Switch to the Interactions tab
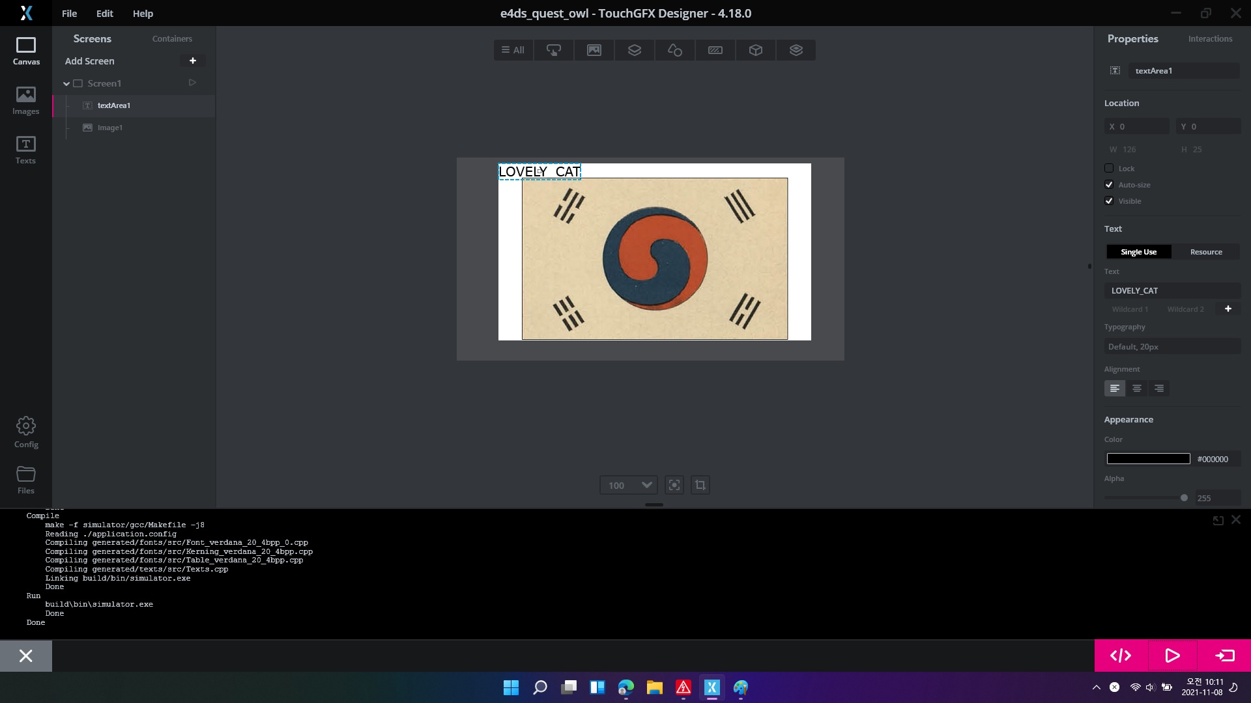The image size is (1251, 703). click(x=1210, y=38)
